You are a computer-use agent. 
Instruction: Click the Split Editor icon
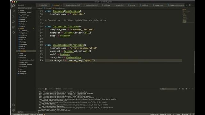tap(190, 5)
